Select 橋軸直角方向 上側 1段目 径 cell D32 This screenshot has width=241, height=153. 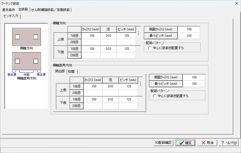[x=111, y=86]
